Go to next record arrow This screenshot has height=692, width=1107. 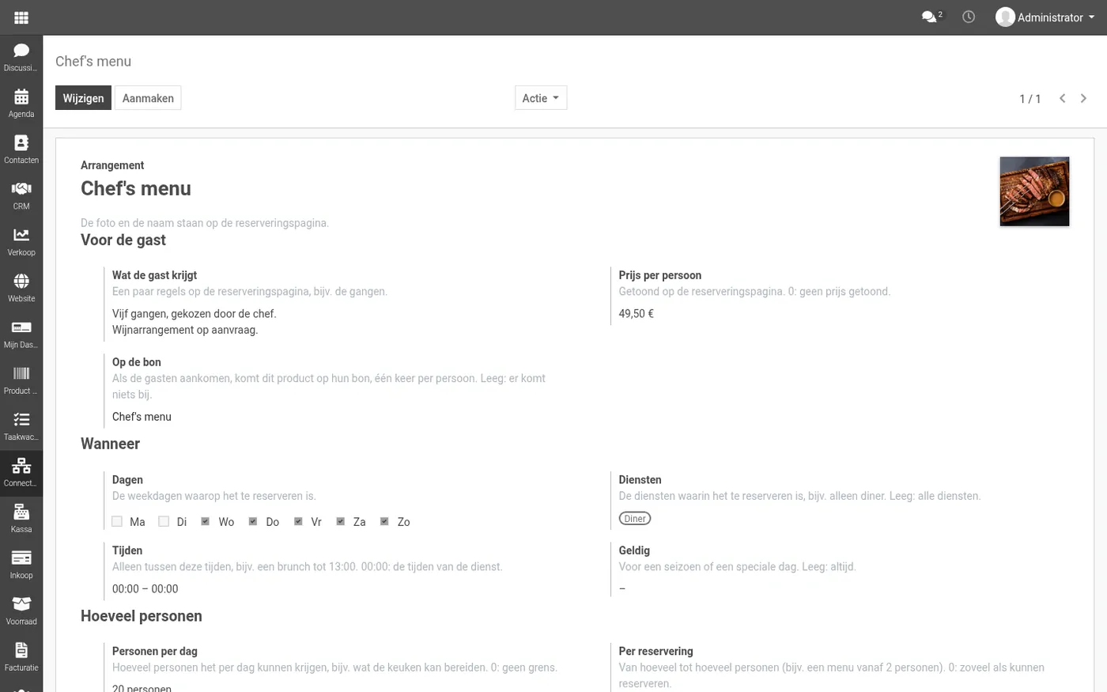click(x=1083, y=98)
